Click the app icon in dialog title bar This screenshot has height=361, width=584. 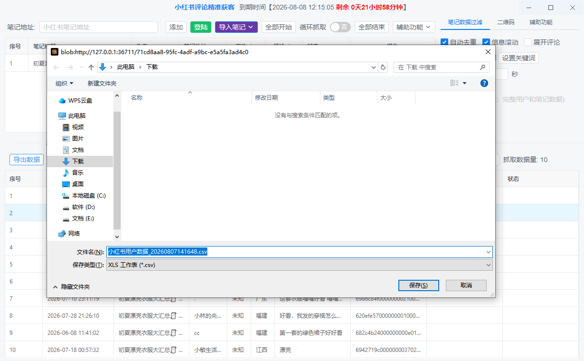click(x=55, y=52)
